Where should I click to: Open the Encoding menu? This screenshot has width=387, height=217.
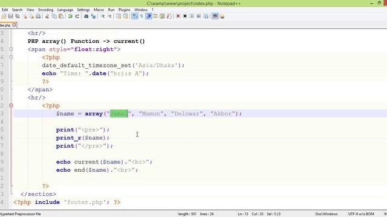[46, 10]
